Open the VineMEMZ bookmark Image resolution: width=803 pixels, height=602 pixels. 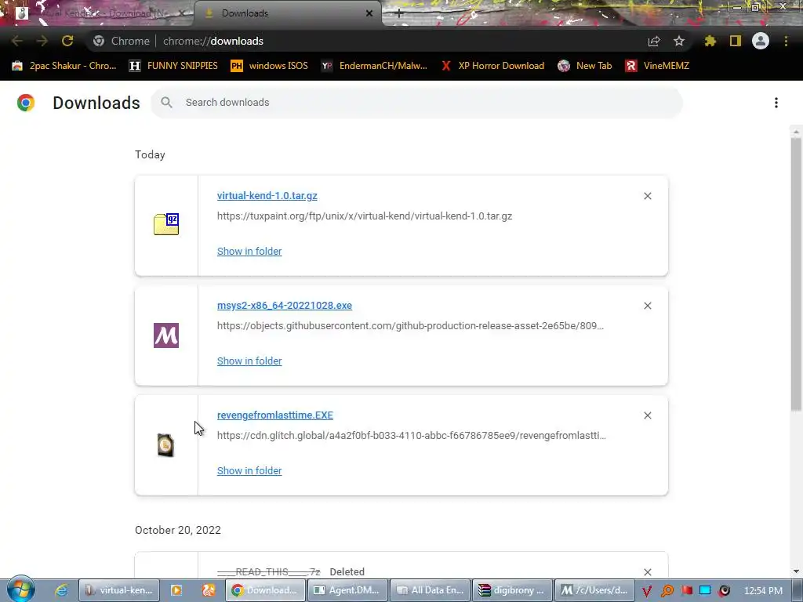coord(657,66)
